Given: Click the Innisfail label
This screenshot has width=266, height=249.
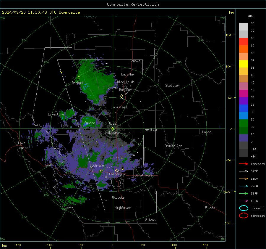Looking at the screenshot, I should 119,107.
